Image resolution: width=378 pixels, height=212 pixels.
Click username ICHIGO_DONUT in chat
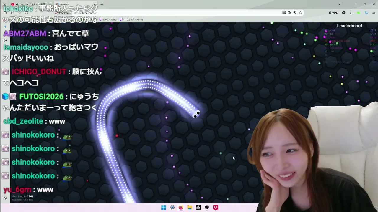coord(39,72)
